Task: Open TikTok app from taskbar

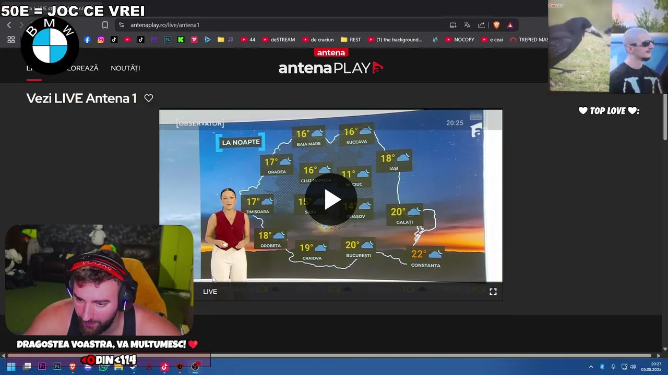Action: coord(164,367)
